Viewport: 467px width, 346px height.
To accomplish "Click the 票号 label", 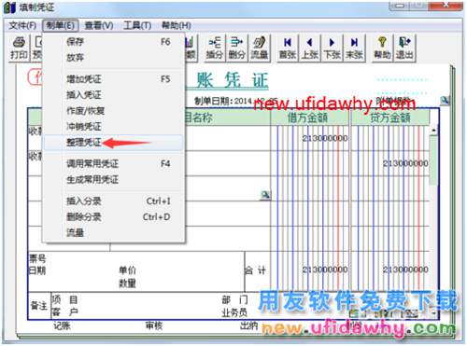I will [37, 258].
